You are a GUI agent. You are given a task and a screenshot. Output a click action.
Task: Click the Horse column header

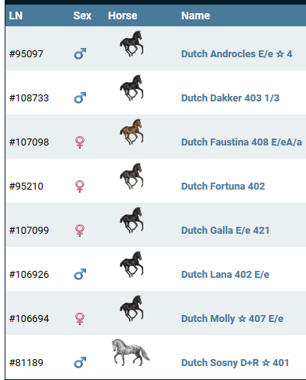[x=122, y=15]
